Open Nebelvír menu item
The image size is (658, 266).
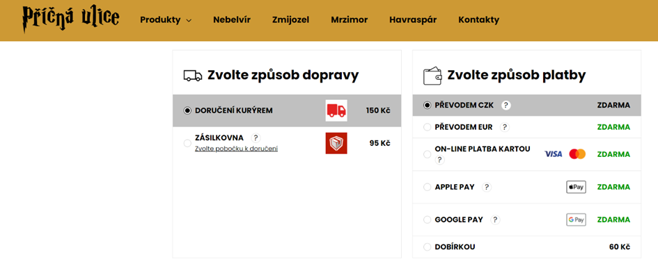(232, 19)
